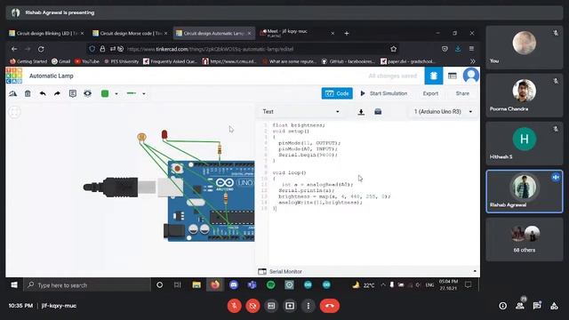Open the Firefox hamburger menu

point(471,49)
